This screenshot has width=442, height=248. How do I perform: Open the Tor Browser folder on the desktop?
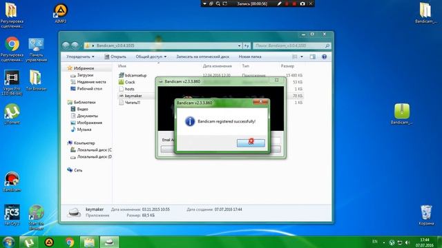(x=36, y=81)
